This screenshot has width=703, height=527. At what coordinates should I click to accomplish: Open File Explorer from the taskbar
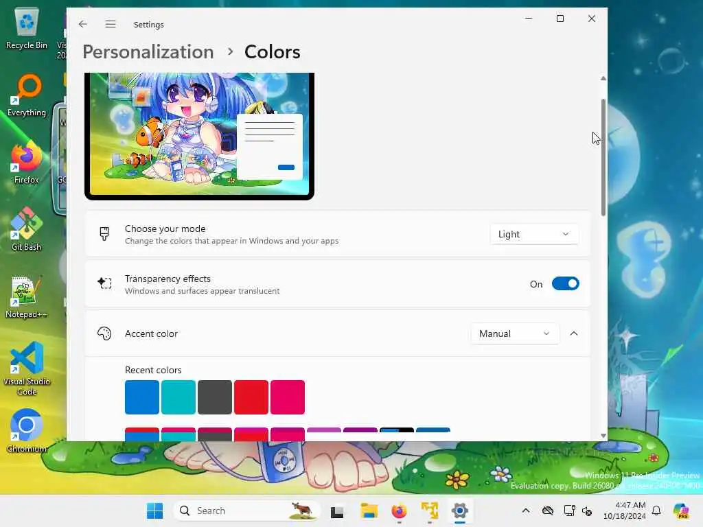(x=369, y=511)
